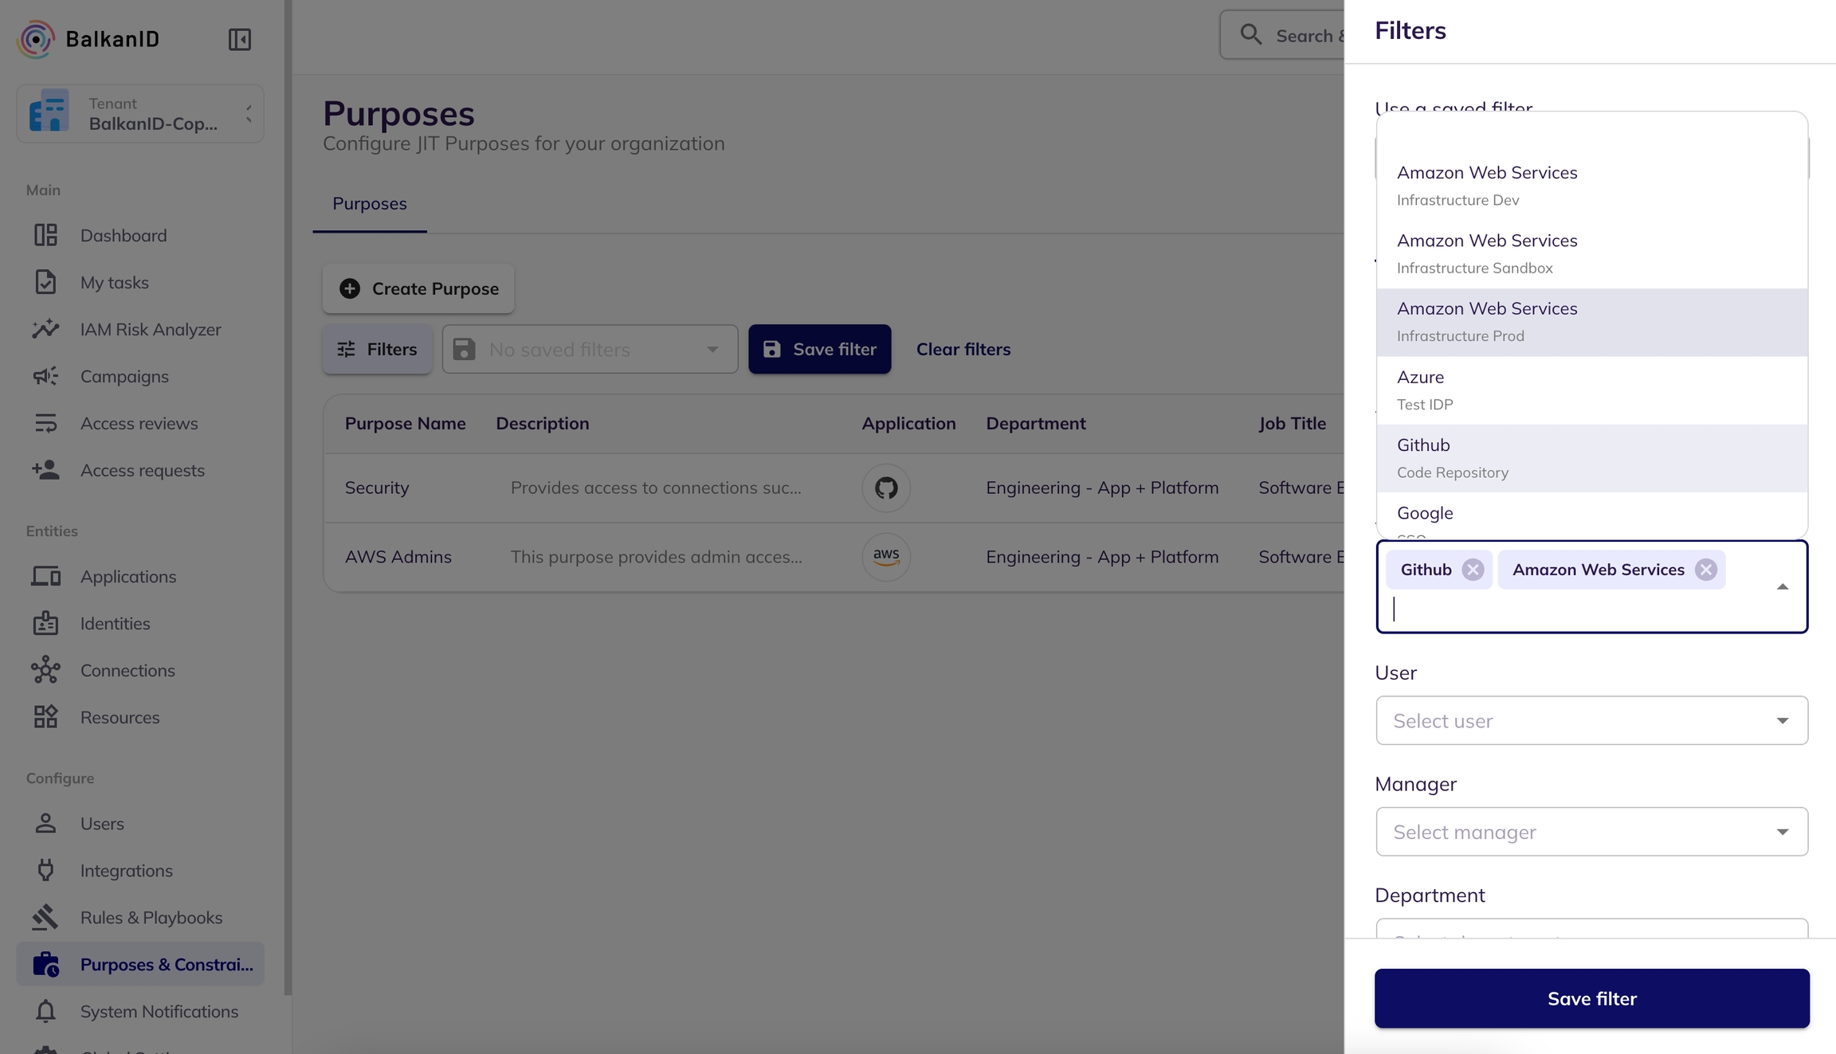Open the Dashboard sidebar icon
The image size is (1836, 1054).
(45, 235)
